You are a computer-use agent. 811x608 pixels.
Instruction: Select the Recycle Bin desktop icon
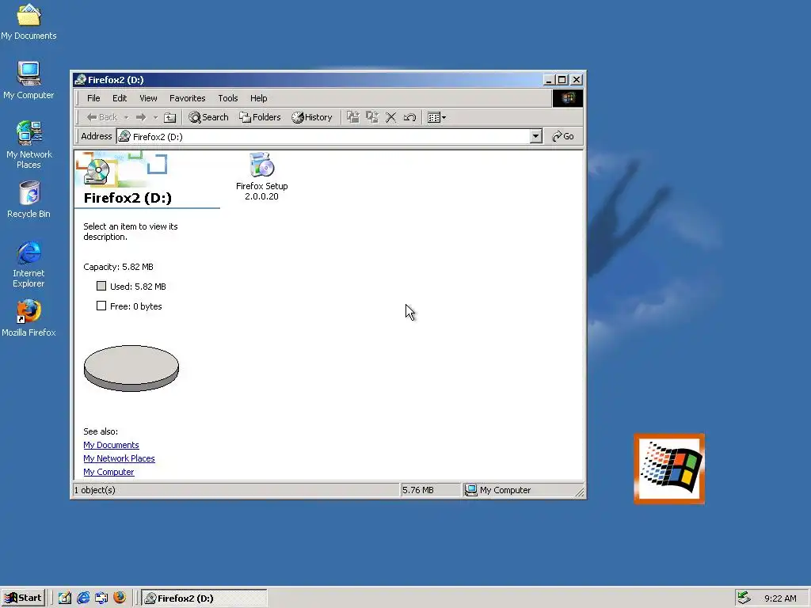[x=29, y=199]
